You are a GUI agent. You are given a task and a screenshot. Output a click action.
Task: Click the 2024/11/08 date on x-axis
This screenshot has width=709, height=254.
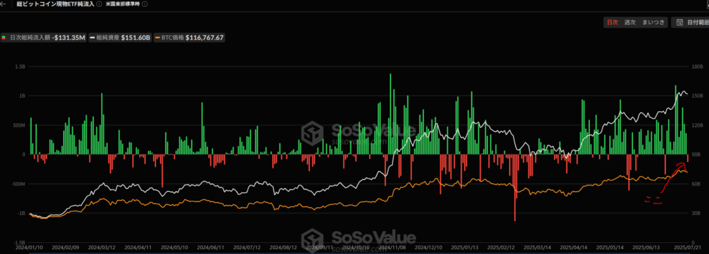point(391,248)
